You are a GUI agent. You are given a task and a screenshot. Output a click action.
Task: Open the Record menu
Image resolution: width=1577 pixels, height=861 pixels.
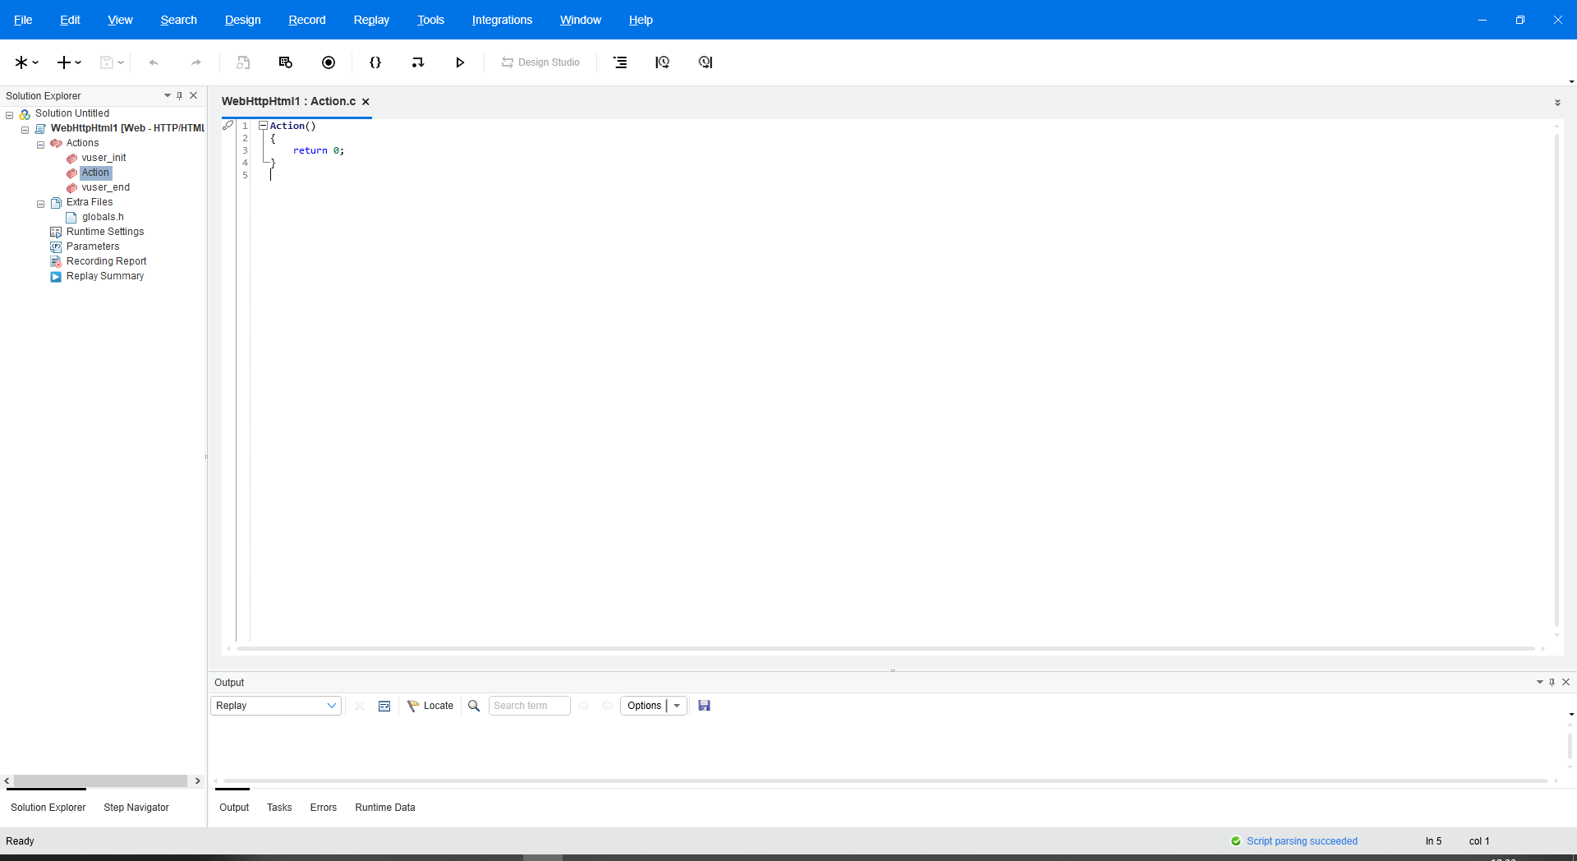pos(307,20)
